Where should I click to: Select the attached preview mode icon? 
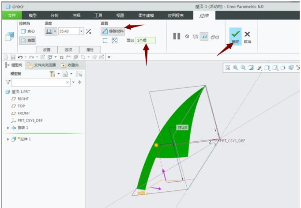point(204,36)
